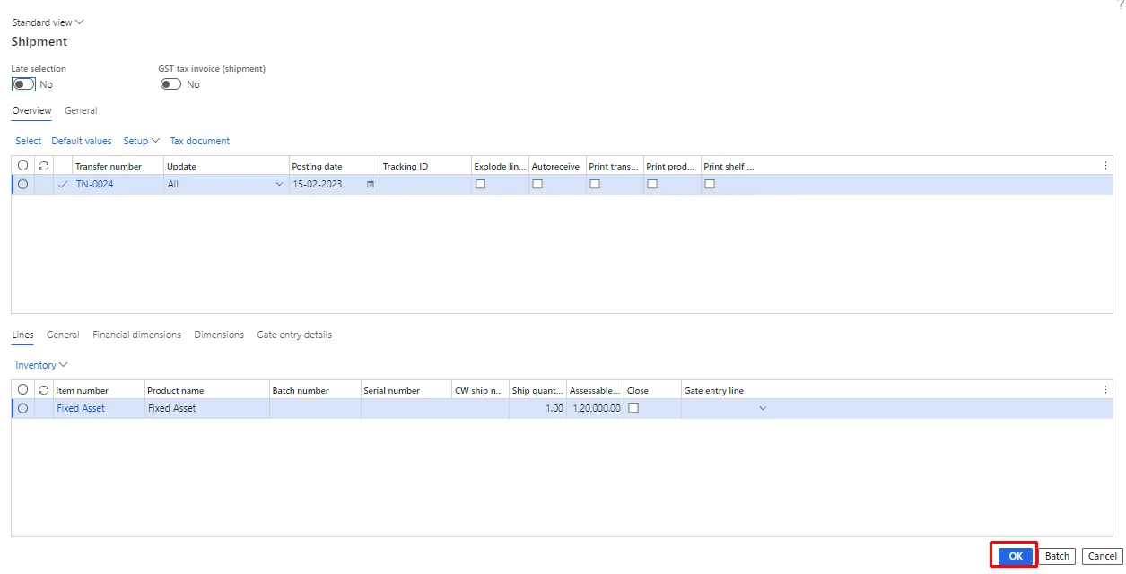
Task: Click Tax document button
Action: click(200, 141)
